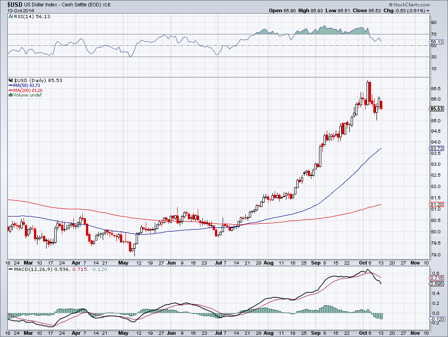Click the red MA(200) line swatch
Image resolution: width=448 pixels, height=337 pixels.
pyautogui.click(x=10, y=90)
